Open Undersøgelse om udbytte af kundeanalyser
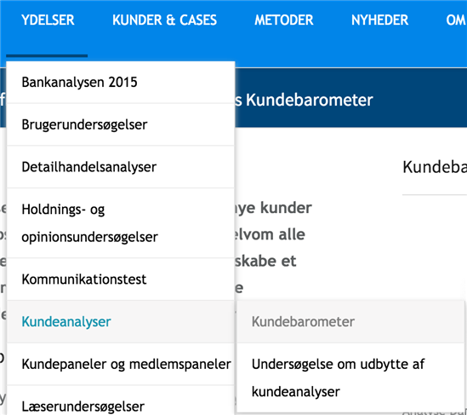 tap(350, 378)
